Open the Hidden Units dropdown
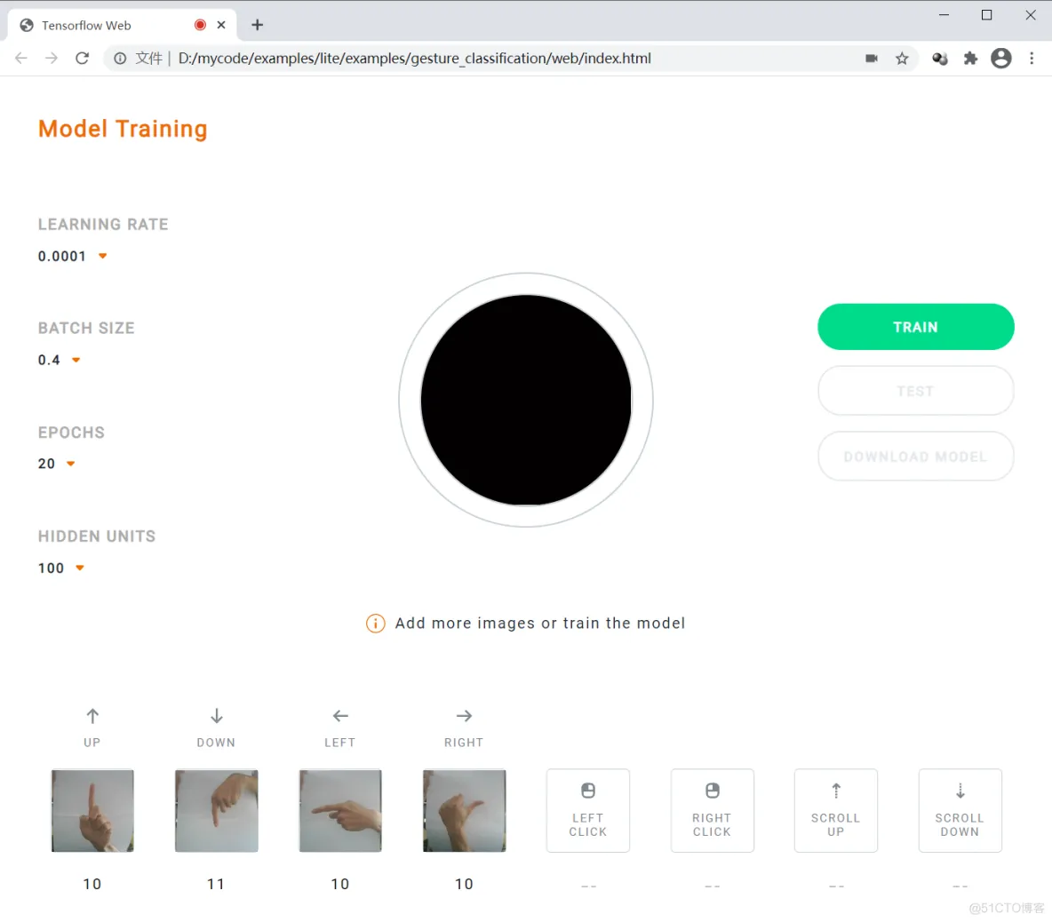This screenshot has height=922, width=1052. (x=61, y=568)
